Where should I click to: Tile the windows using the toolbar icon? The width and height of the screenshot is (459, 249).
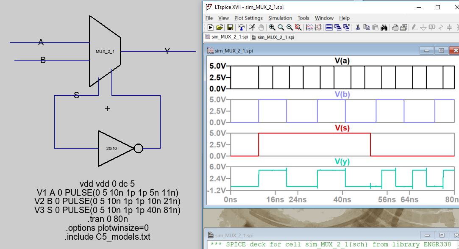(329, 28)
